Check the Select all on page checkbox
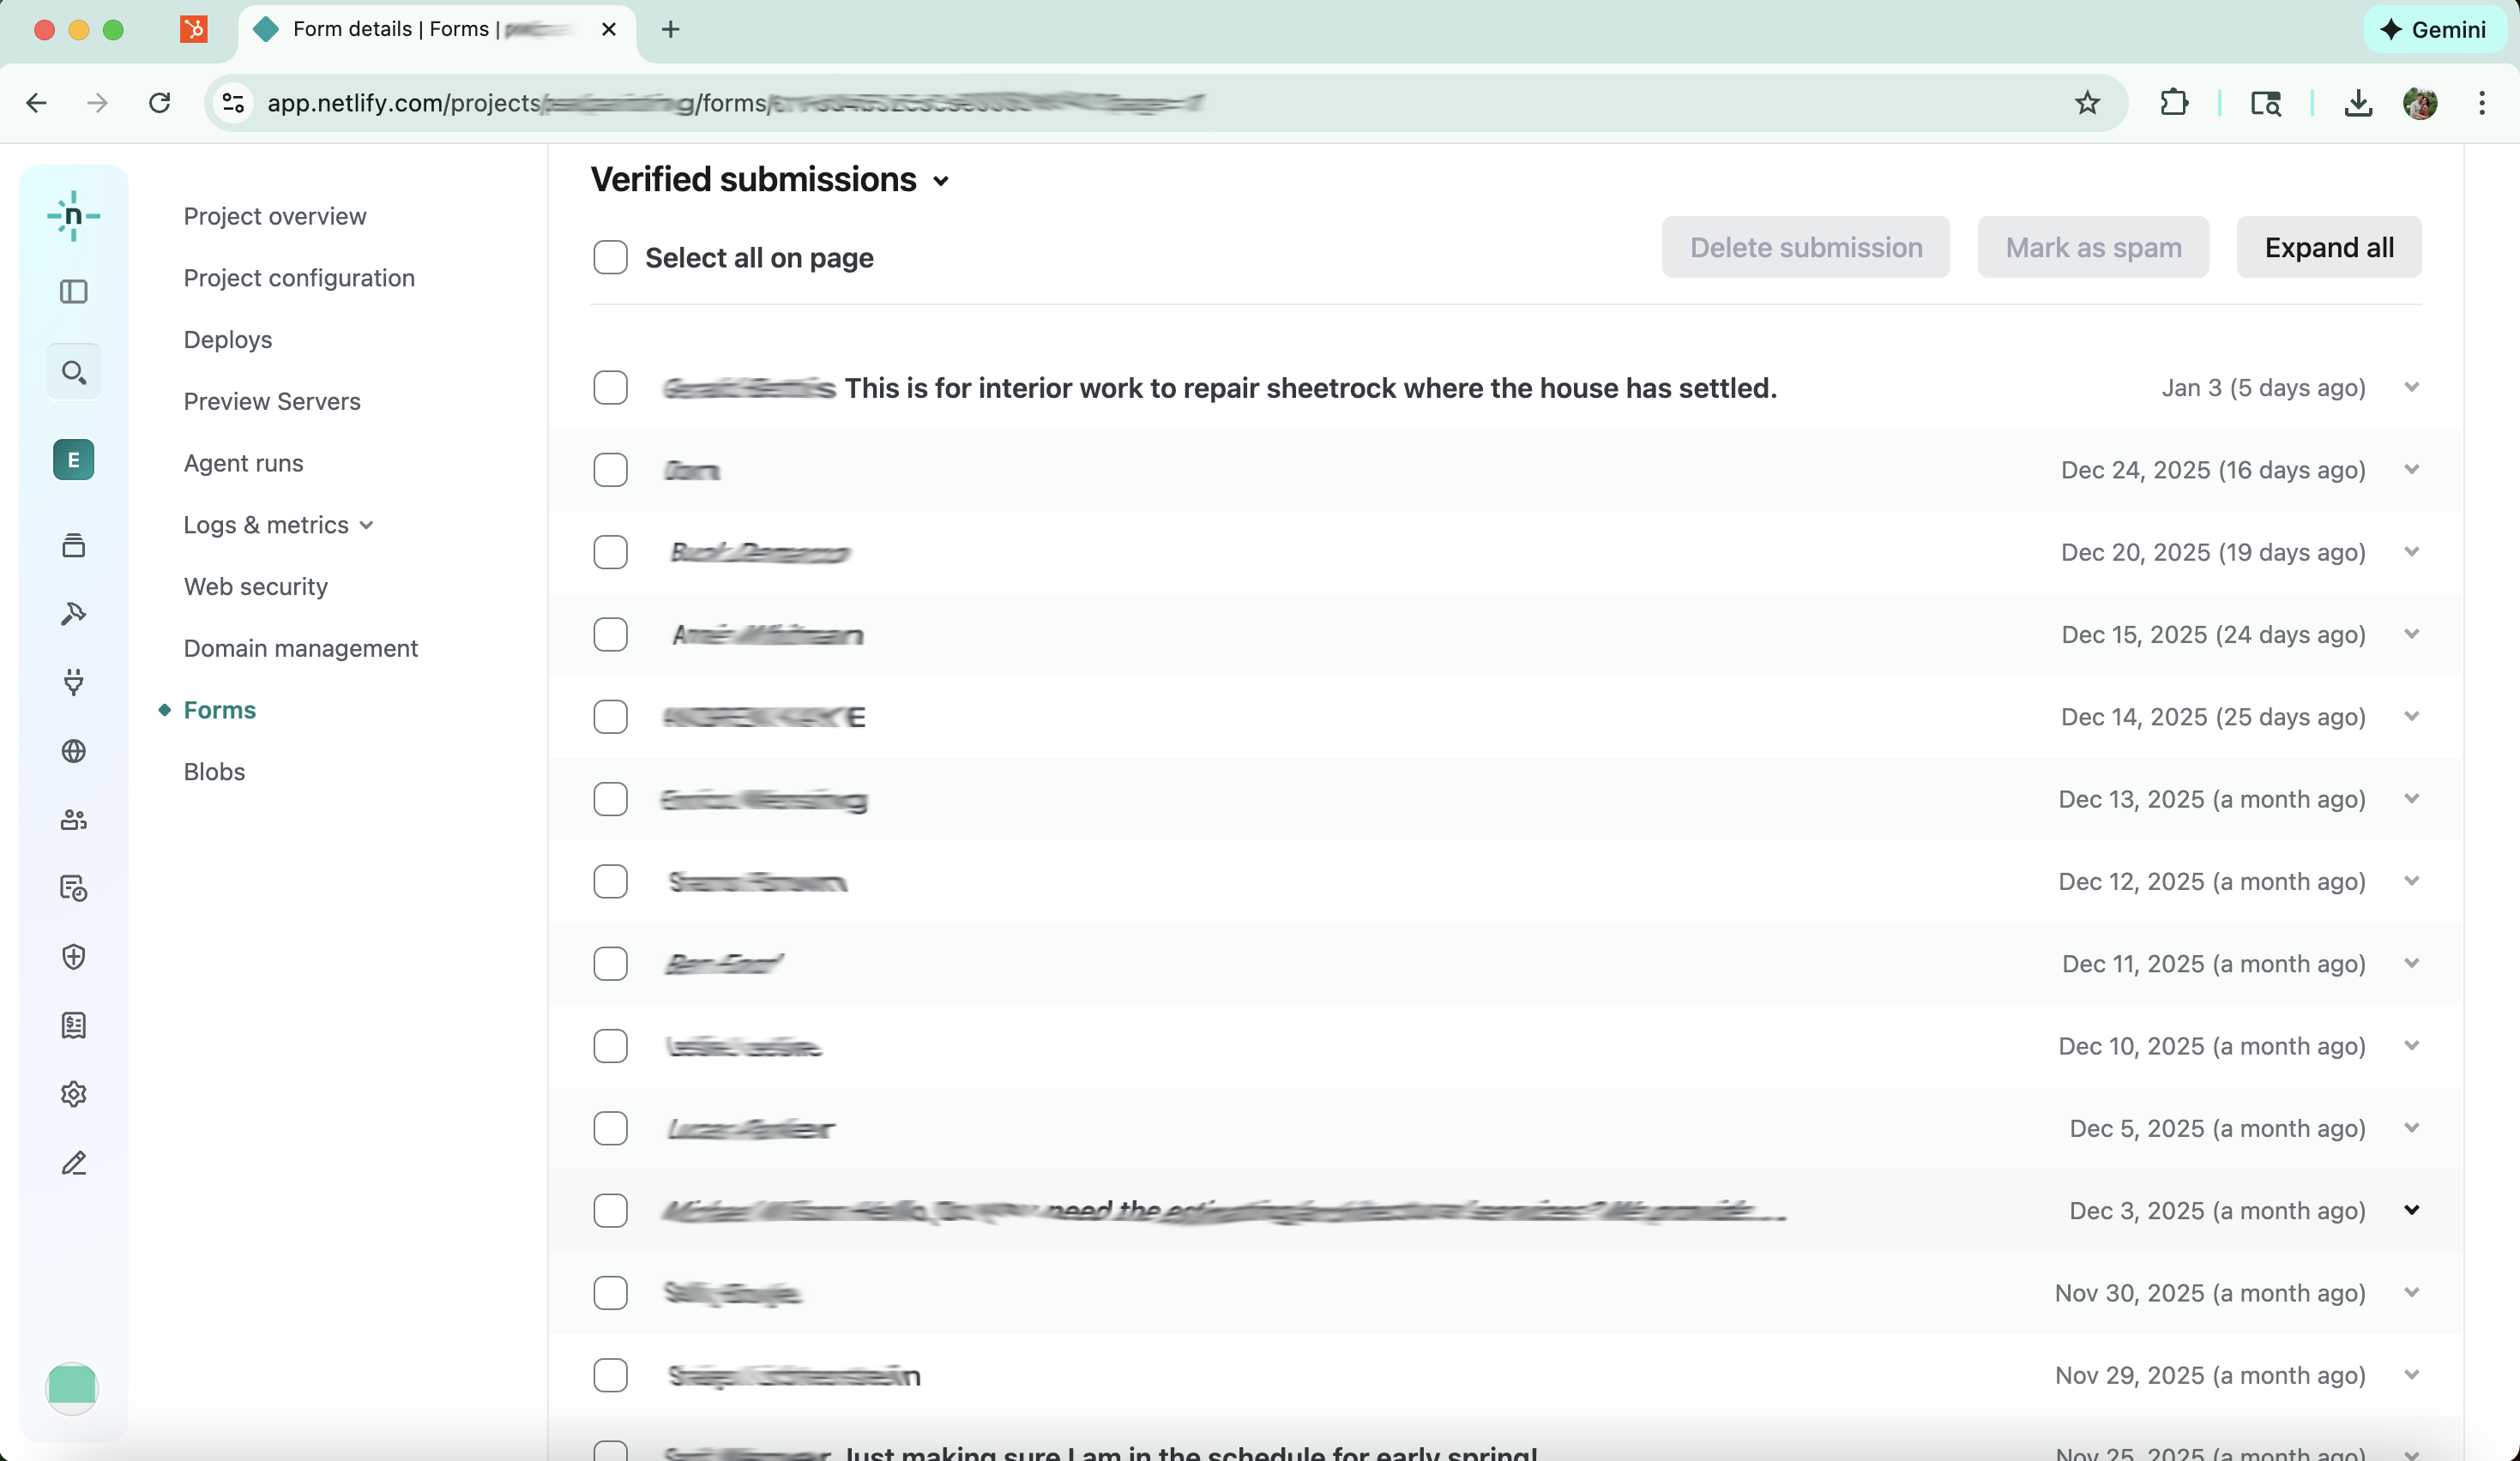 tap(611, 257)
